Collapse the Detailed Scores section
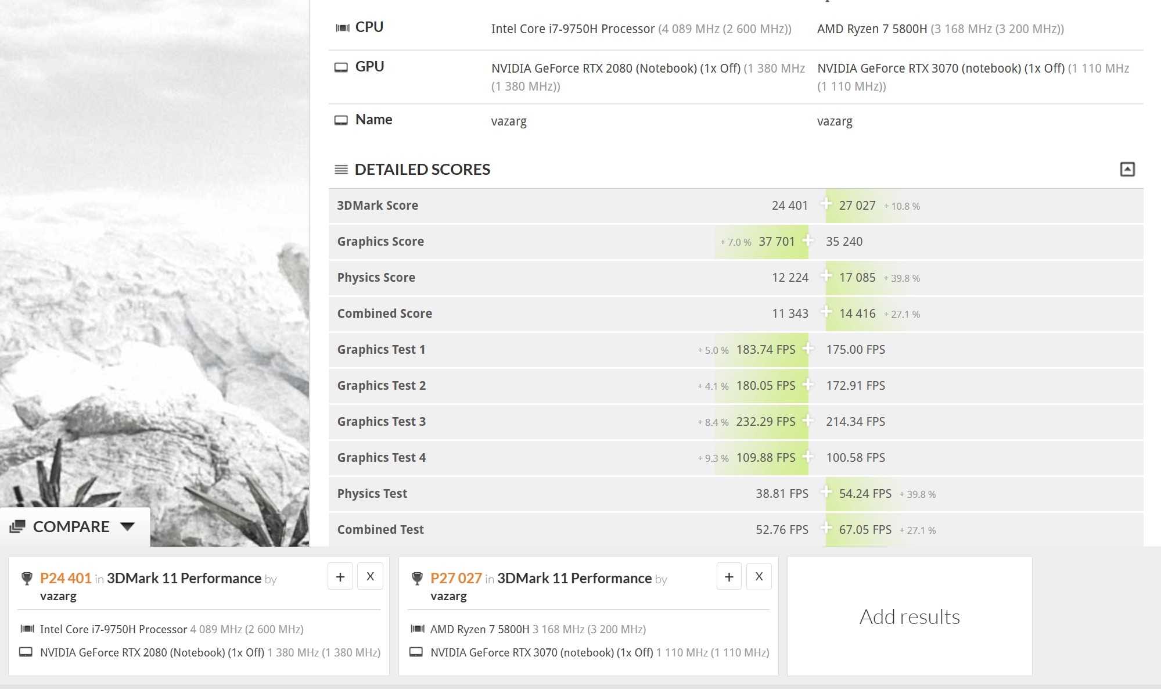Viewport: 1161px width, 689px height. [x=1127, y=169]
